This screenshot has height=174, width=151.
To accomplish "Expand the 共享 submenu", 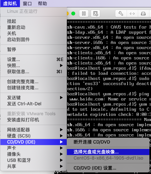I will pos(33,166).
